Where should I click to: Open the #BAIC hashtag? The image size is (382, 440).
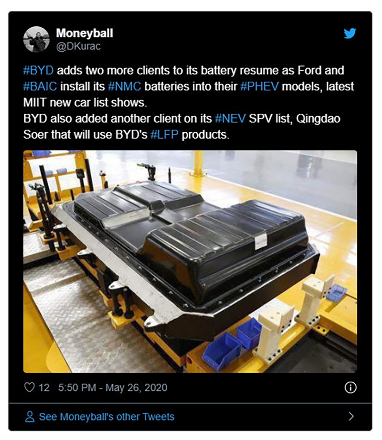click(40, 86)
